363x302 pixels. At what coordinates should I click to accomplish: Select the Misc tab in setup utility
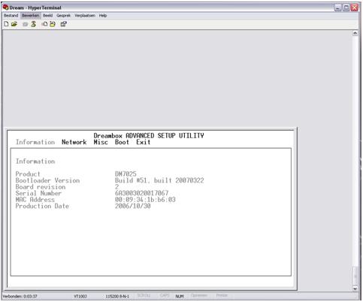(x=101, y=142)
